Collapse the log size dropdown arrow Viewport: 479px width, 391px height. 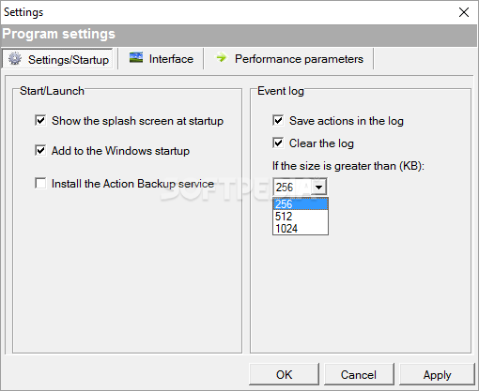pos(318,187)
